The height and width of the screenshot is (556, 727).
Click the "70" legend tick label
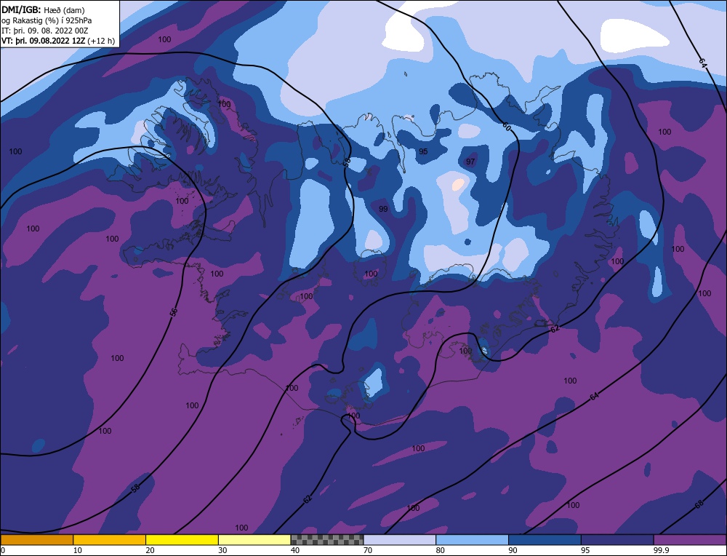pos(368,550)
